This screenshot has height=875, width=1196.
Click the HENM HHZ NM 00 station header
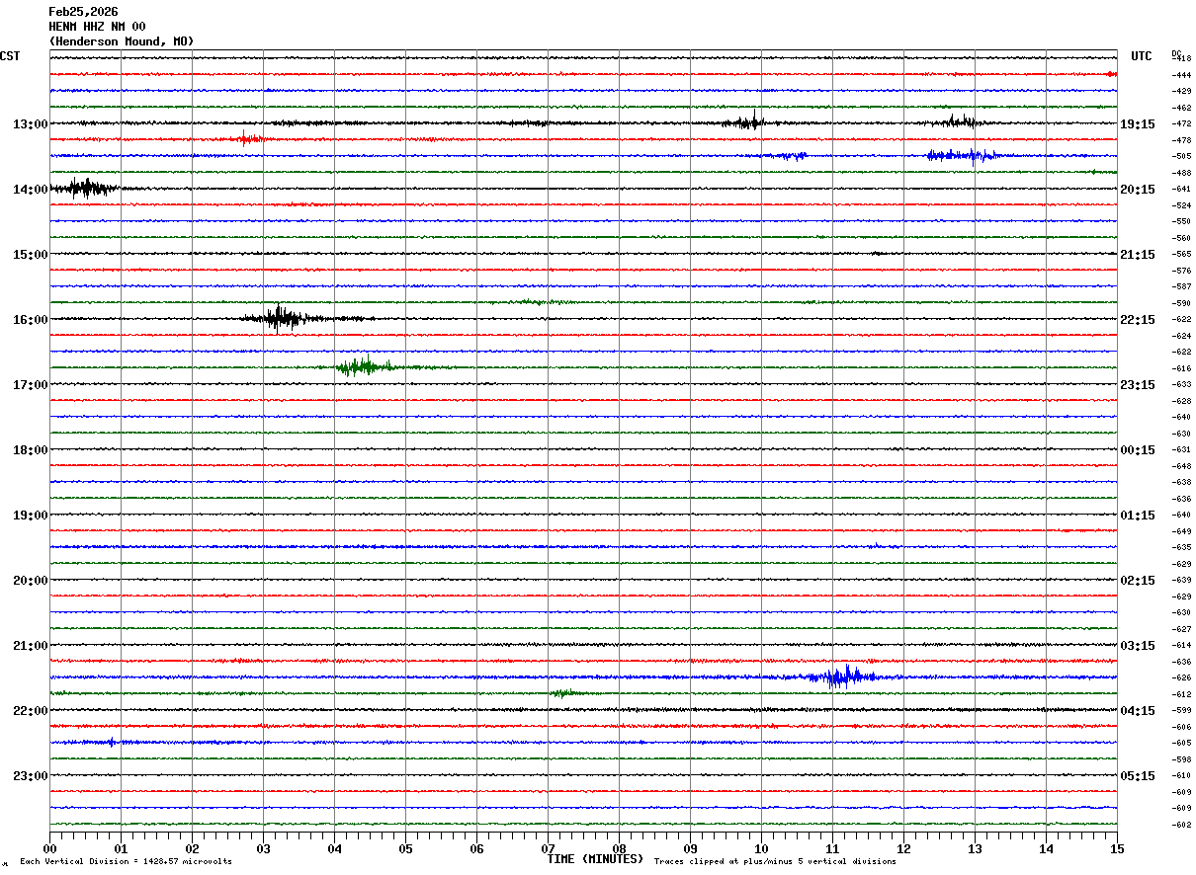pyautogui.click(x=97, y=27)
